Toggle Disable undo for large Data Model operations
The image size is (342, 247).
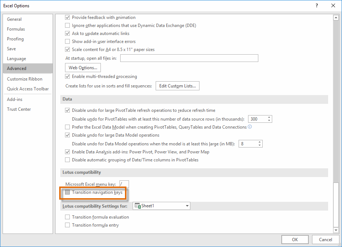[x=67, y=135]
